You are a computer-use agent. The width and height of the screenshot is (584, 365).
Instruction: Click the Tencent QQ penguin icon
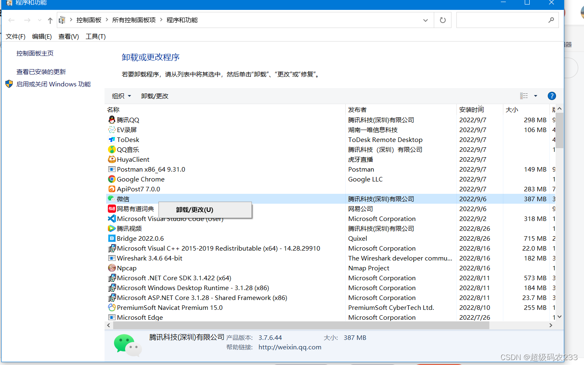click(x=112, y=120)
